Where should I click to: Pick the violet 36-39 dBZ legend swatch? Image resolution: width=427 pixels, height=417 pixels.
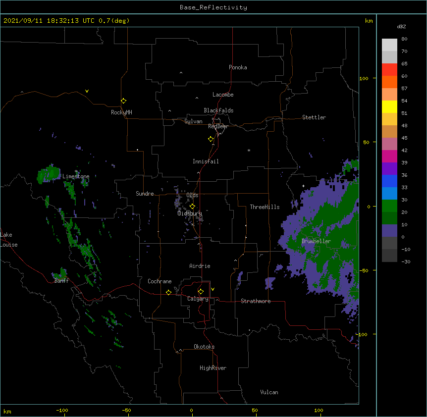pos(389,169)
